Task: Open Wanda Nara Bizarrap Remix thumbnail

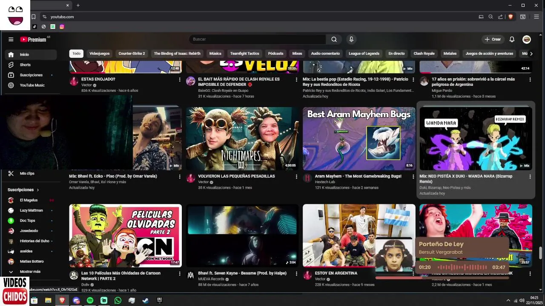Action: click(x=476, y=139)
